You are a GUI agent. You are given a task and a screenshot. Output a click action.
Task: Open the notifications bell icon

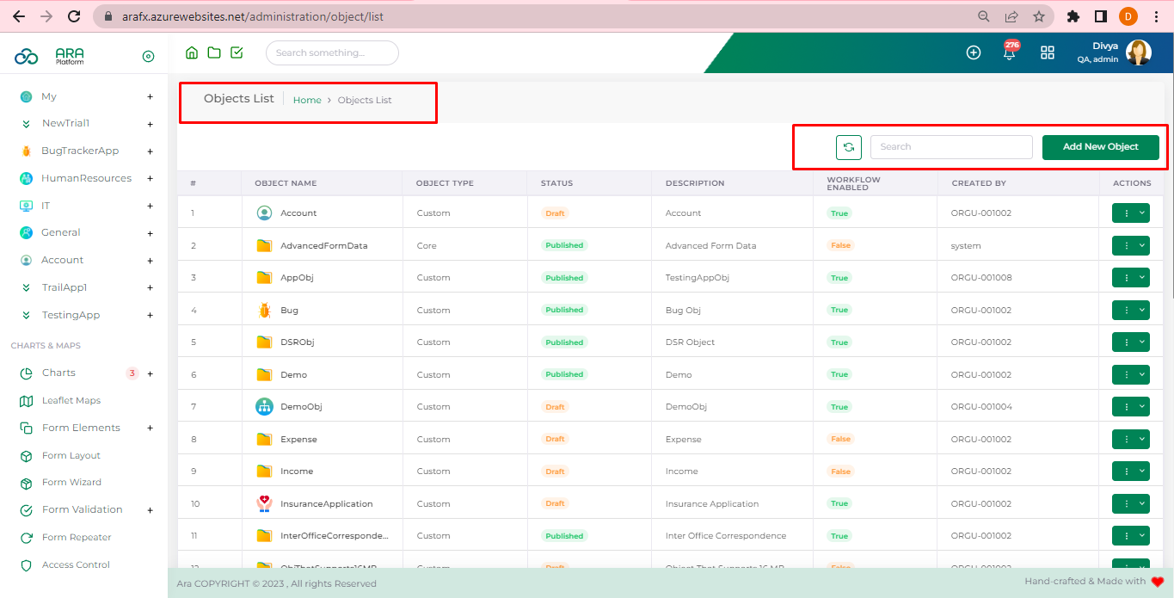(x=1010, y=53)
